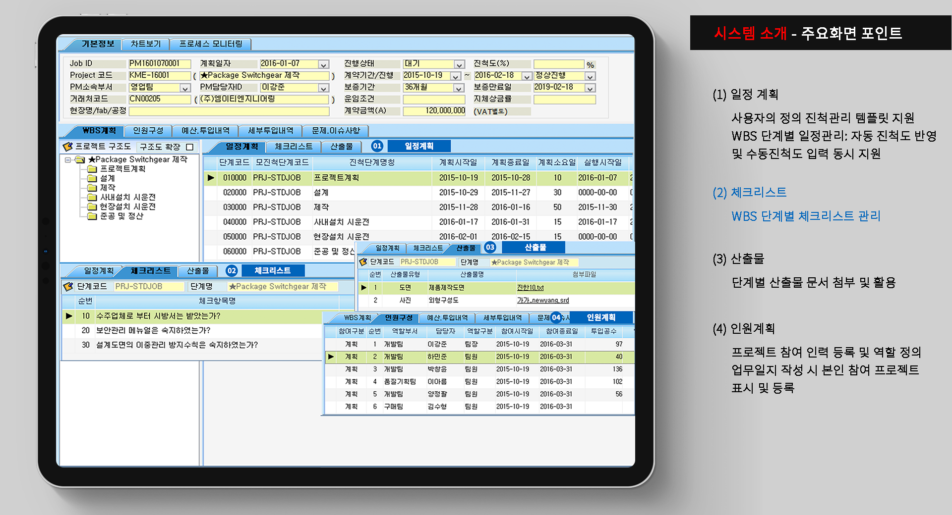952x515 pixels.
Task: Select 인원구성 tab in personnel panel
Action: pyautogui.click(x=399, y=317)
